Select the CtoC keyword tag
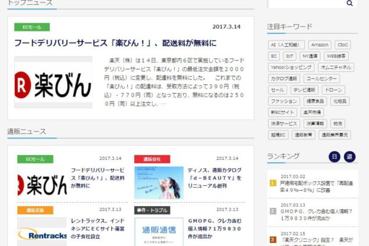This screenshot has height=246, width=369. (343, 45)
